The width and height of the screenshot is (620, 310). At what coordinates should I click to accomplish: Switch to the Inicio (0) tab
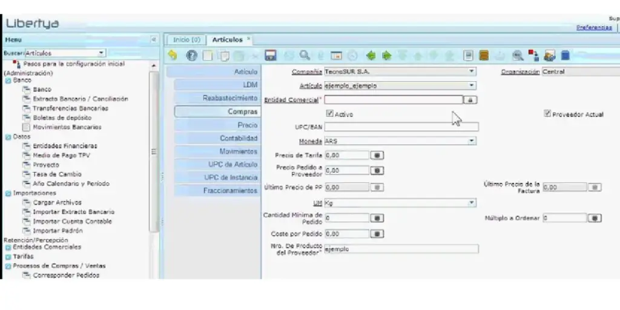point(186,40)
